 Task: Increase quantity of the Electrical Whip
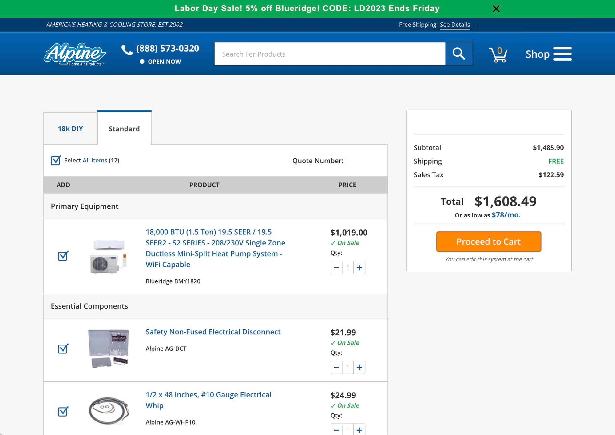[x=359, y=430]
